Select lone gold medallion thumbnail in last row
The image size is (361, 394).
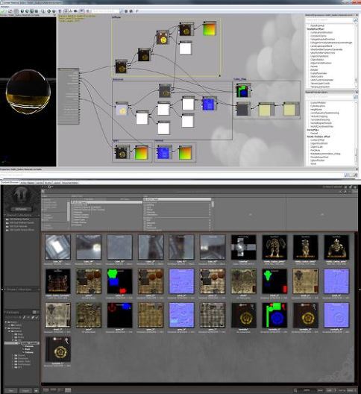coord(57,349)
